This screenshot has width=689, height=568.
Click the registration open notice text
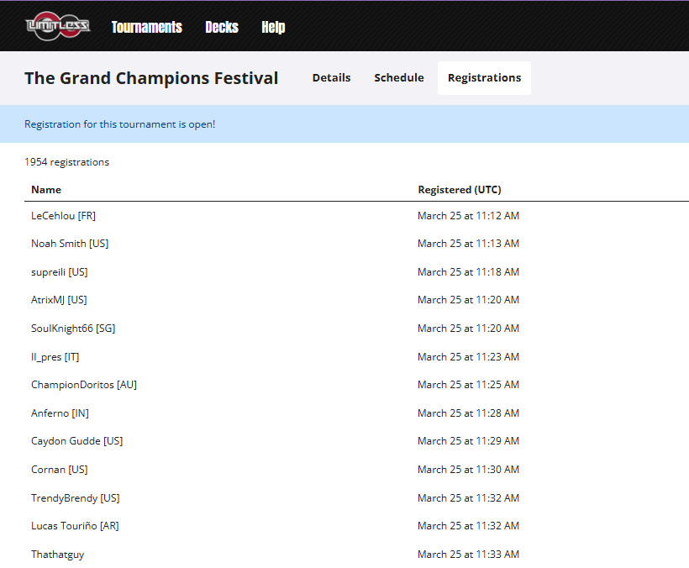[x=119, y=124]
